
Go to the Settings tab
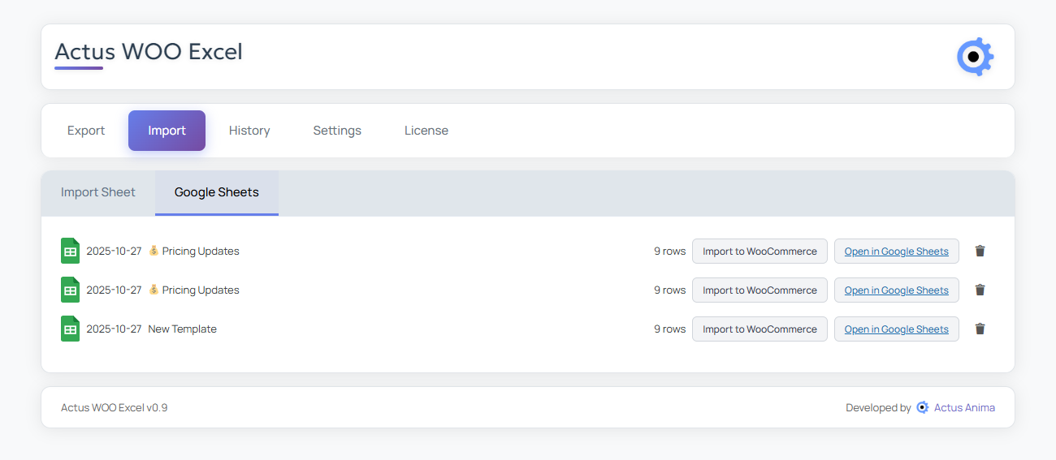[337, 131]
